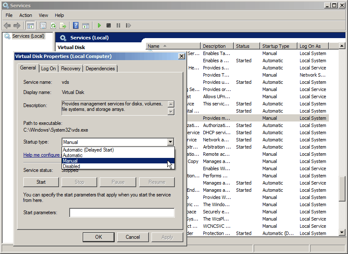Click description box scroll down arrow
This screenshot has height=254, width=348.
(x=171, y=112)
